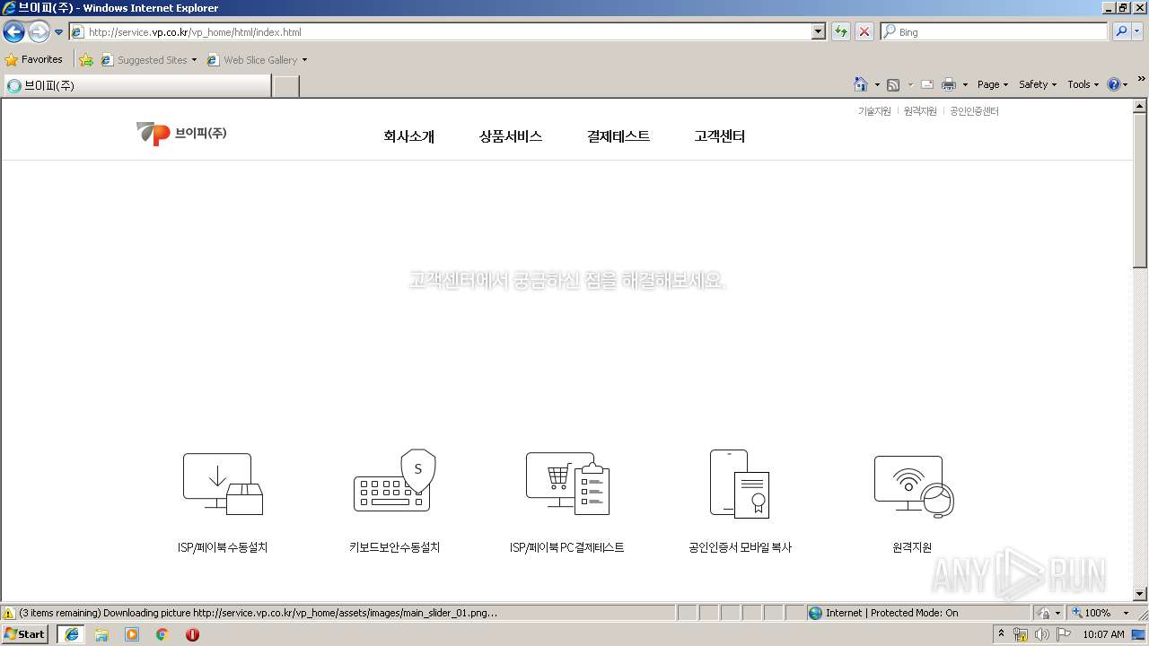The image size is (1149, 646).
Task: Click the 브이피(주) site logo
Action: [181, 134]
